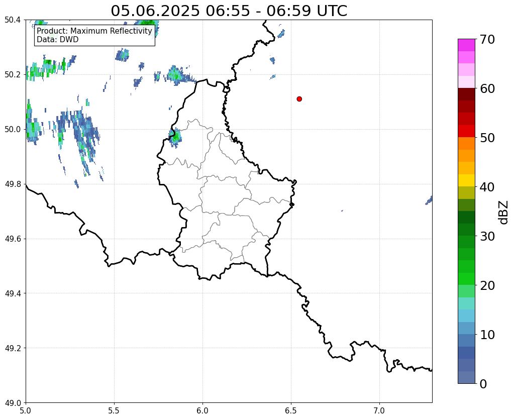Click the 7.0 longitude axis label
The image size is (514, 419).
pyautogui.click(x=379, y=410)
